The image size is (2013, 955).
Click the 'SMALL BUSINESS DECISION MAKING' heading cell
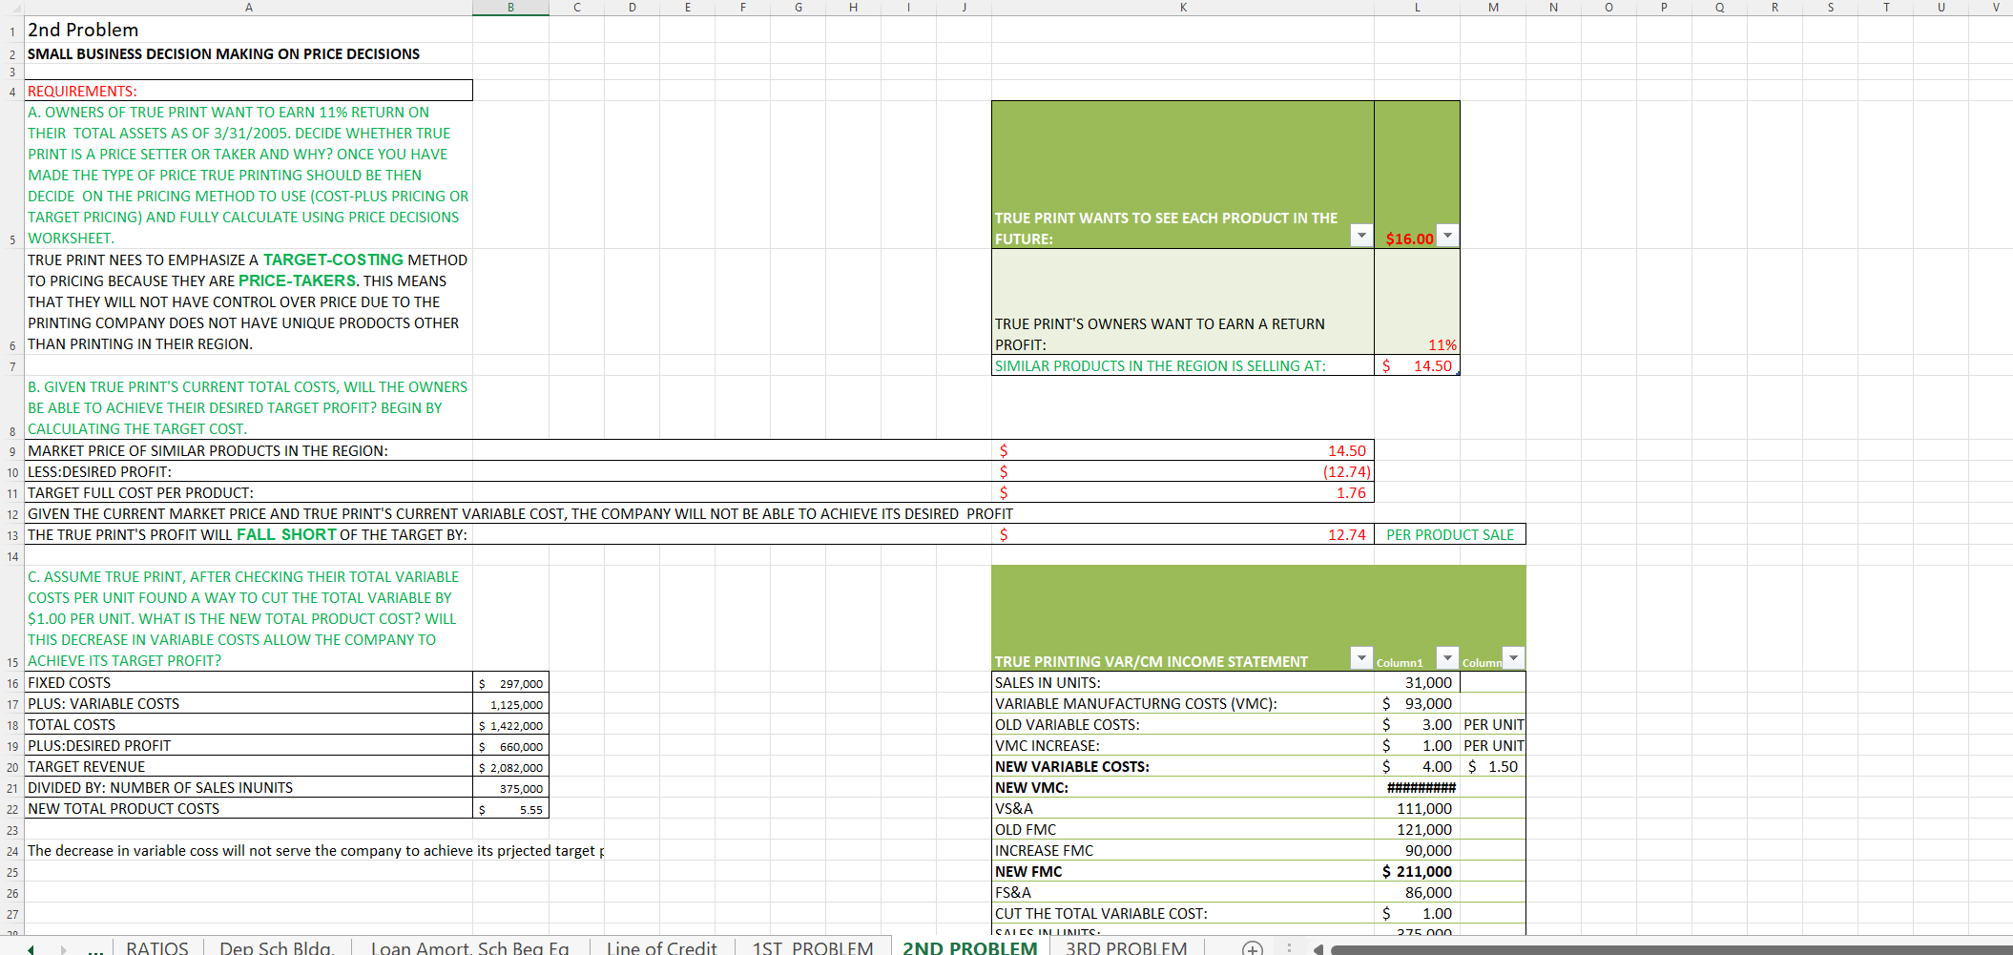point(249,53)
